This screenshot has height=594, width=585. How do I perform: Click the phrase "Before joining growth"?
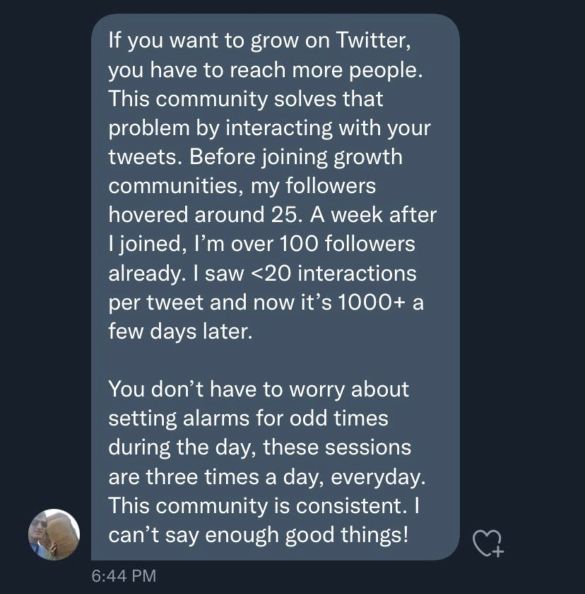coord(296,157)
